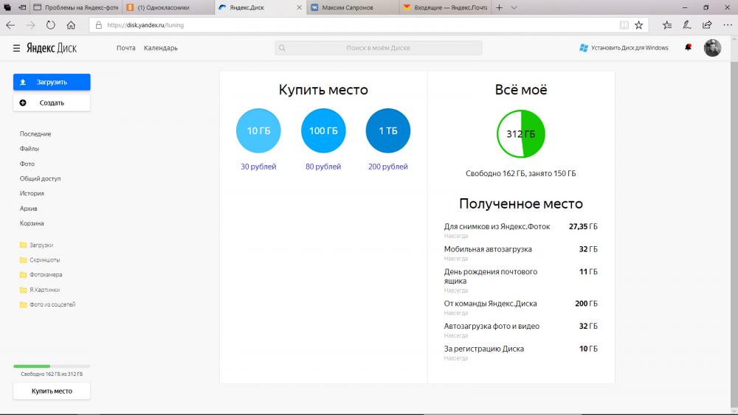Image resolution: width=738 pixels, height=415 pixels.
Task: Switch to the Проблемы на Яндекс-фотк tab
Action: 75,7
